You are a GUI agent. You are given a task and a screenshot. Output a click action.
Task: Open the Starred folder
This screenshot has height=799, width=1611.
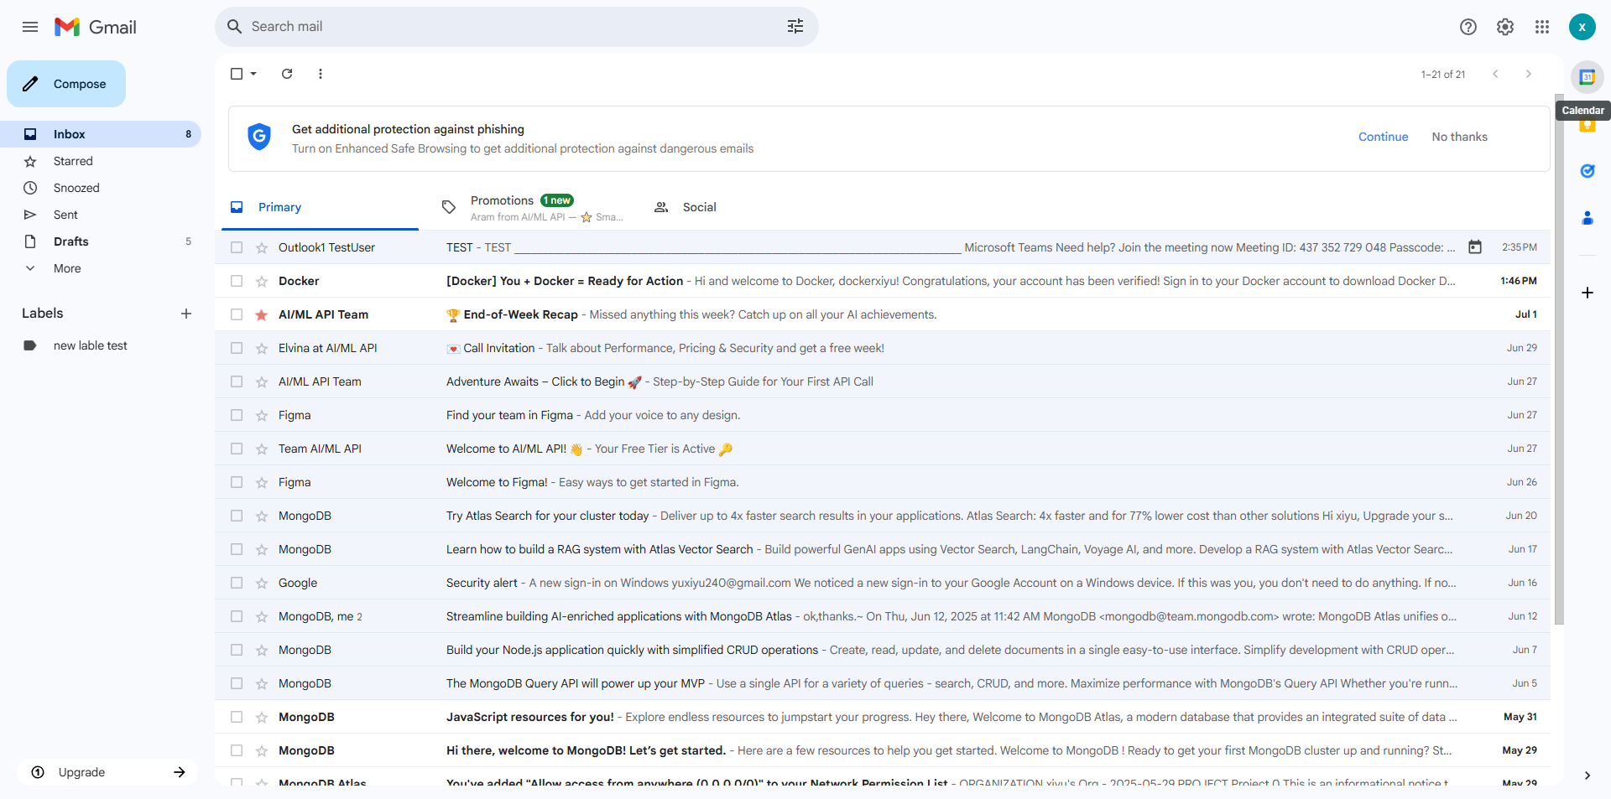(101, 161)
